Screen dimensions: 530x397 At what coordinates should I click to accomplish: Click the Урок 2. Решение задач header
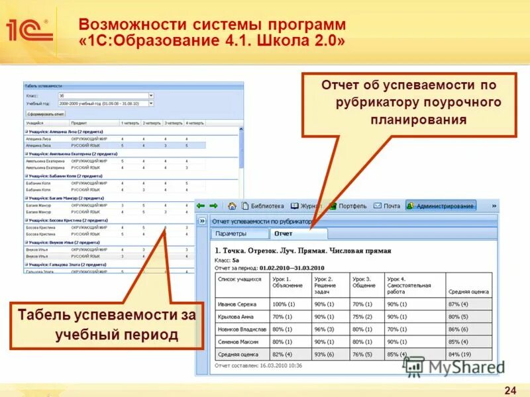[x=331, y=285]
